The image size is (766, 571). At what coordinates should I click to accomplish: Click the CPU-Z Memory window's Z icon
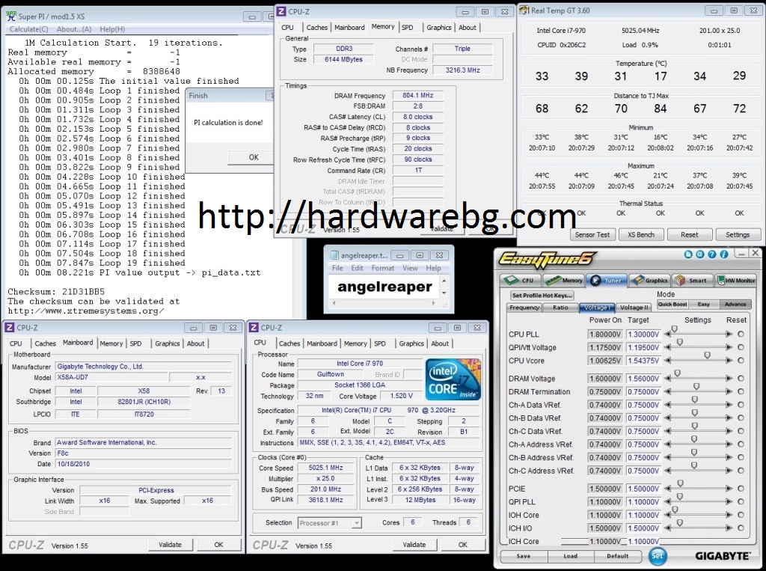(281, 11)
